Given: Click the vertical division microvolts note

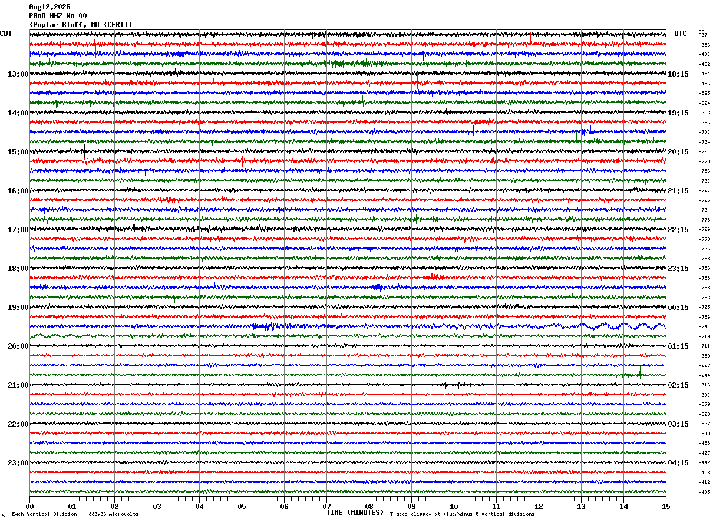Looking at the screenshot, I should click(75, 514).
